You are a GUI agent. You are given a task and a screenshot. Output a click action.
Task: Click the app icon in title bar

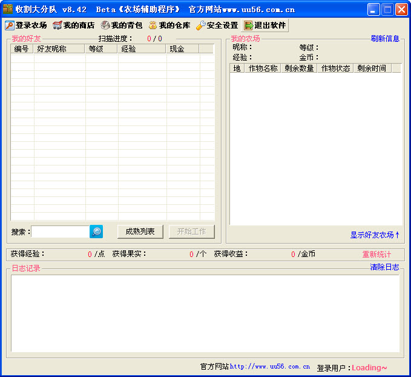[x=8, y=9]
